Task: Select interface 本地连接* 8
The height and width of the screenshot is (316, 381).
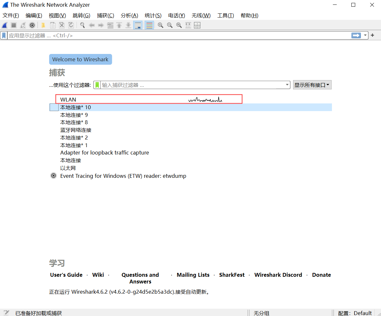Action: pos(190,122)
